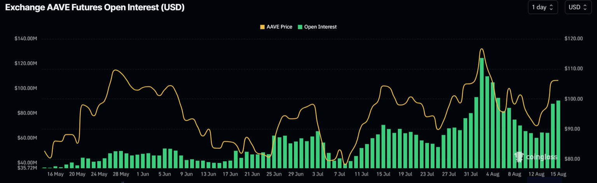Open the USD currency dropdown
Image resolution: width=597 pixels, height=183 pixels.
(578, 7)
